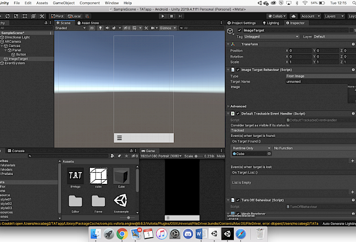Open the Editor folder in Assets
Image resolution: width=356 pixels, height=242 pixels.
[75, 203]
